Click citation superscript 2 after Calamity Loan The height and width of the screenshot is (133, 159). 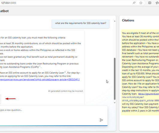(x=65, y=72)
